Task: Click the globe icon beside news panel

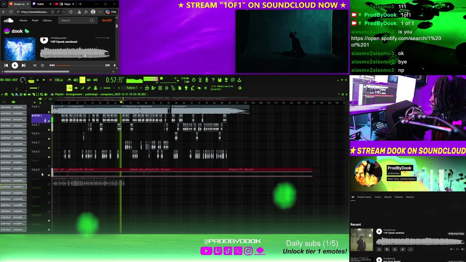Action: tap(240, 88)
